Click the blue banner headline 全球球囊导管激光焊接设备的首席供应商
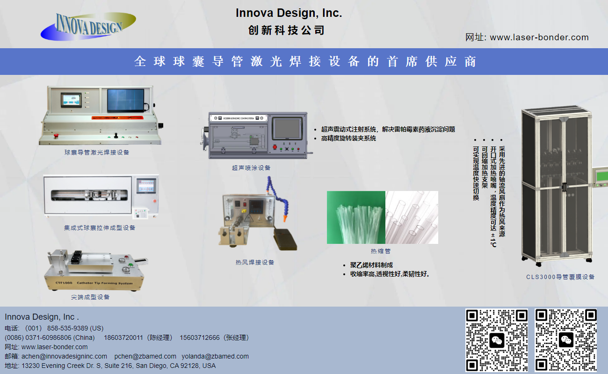 (x=305, y=61)
